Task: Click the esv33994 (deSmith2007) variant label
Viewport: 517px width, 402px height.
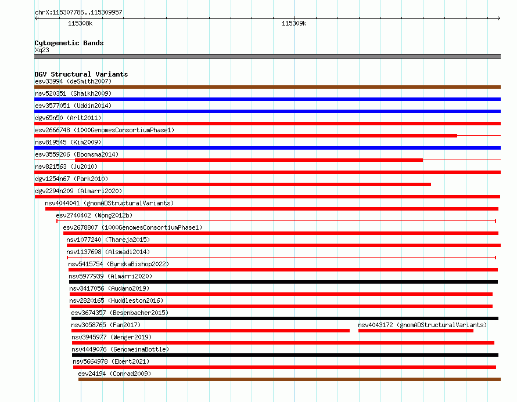Action: 73,81
